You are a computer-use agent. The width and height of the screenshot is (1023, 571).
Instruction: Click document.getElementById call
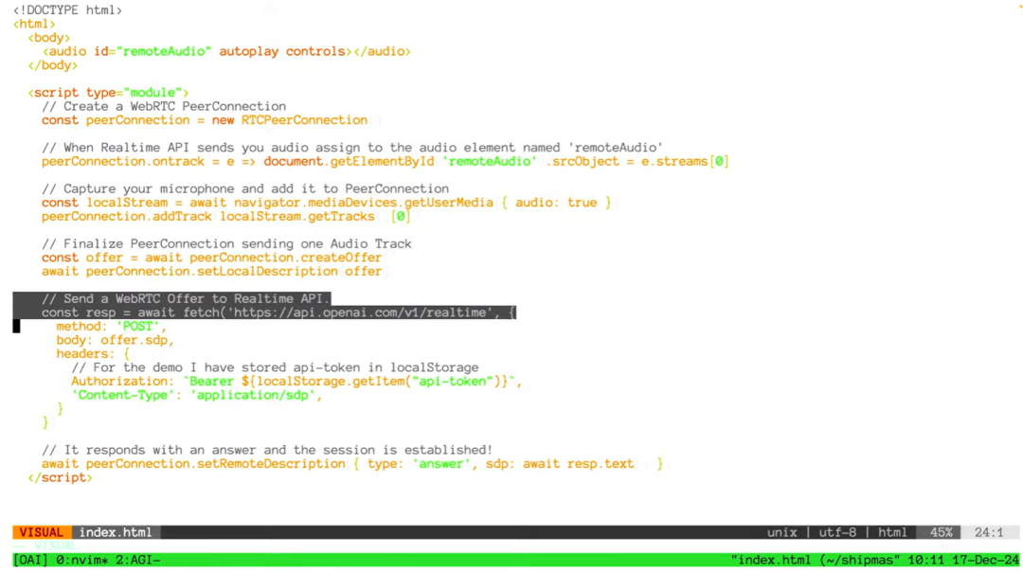[x=349, y=161]
